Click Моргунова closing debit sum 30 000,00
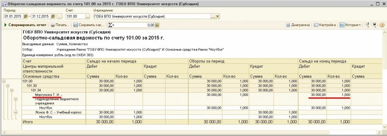Image resolution: width=387 pixels, height=136 pixels. click(318, 95)
